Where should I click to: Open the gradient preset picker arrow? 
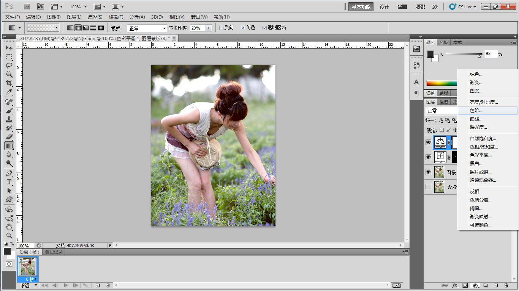pos(57,28)
